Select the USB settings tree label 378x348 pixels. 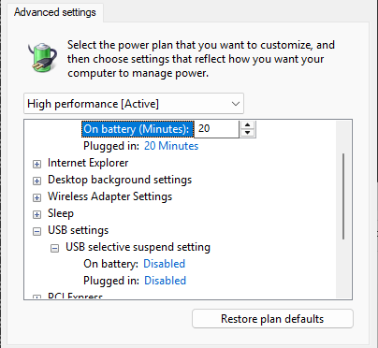[x=79, y=230]
